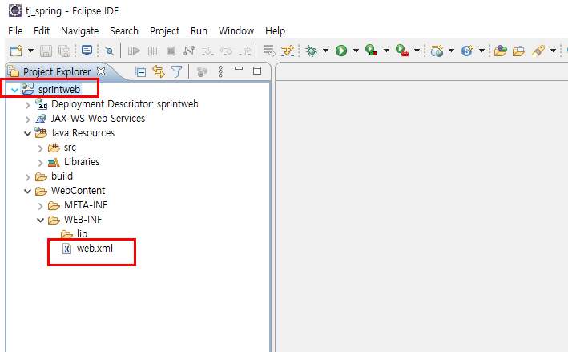Open the Project Explorer View Menu dots
The height and width of the screenshot is (352, 568).
tap(220, 71)
